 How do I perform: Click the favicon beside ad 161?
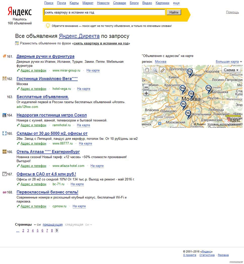coord(4,56)
